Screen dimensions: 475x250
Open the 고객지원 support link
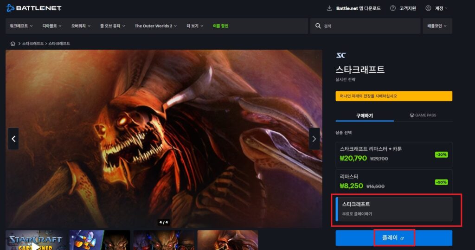407,8
